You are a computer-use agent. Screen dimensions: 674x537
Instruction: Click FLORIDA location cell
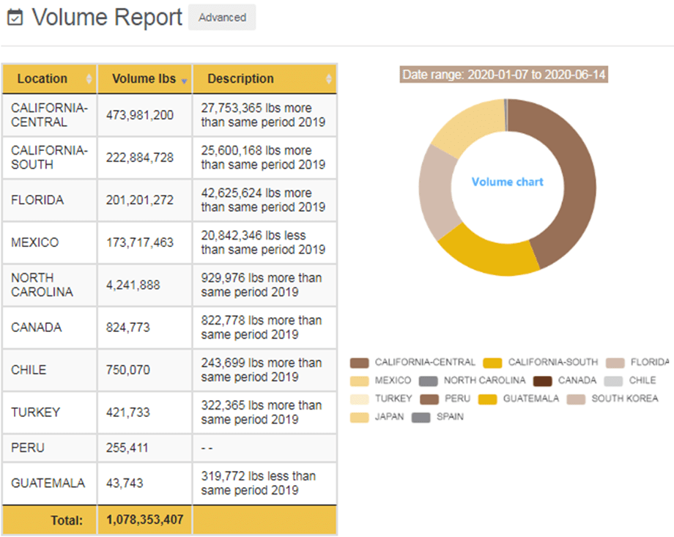click(x=49, y=200)
